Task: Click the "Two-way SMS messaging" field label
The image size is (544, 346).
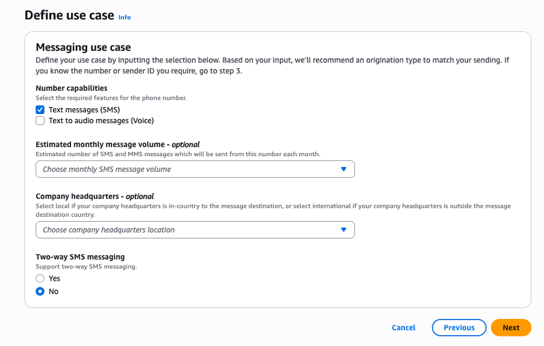Action: pos(80,257)
